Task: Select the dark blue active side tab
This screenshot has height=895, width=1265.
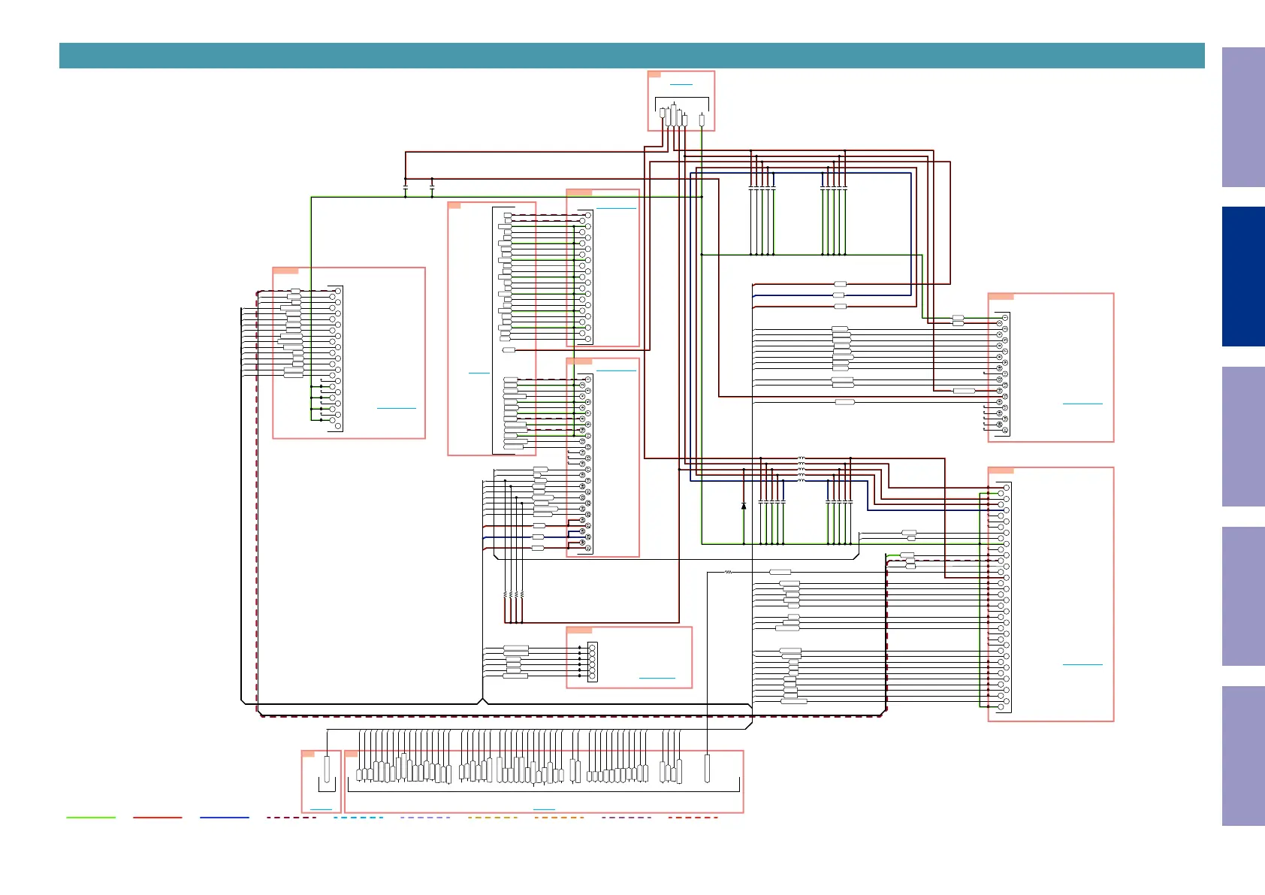Action: click(x=1243, y=277)
